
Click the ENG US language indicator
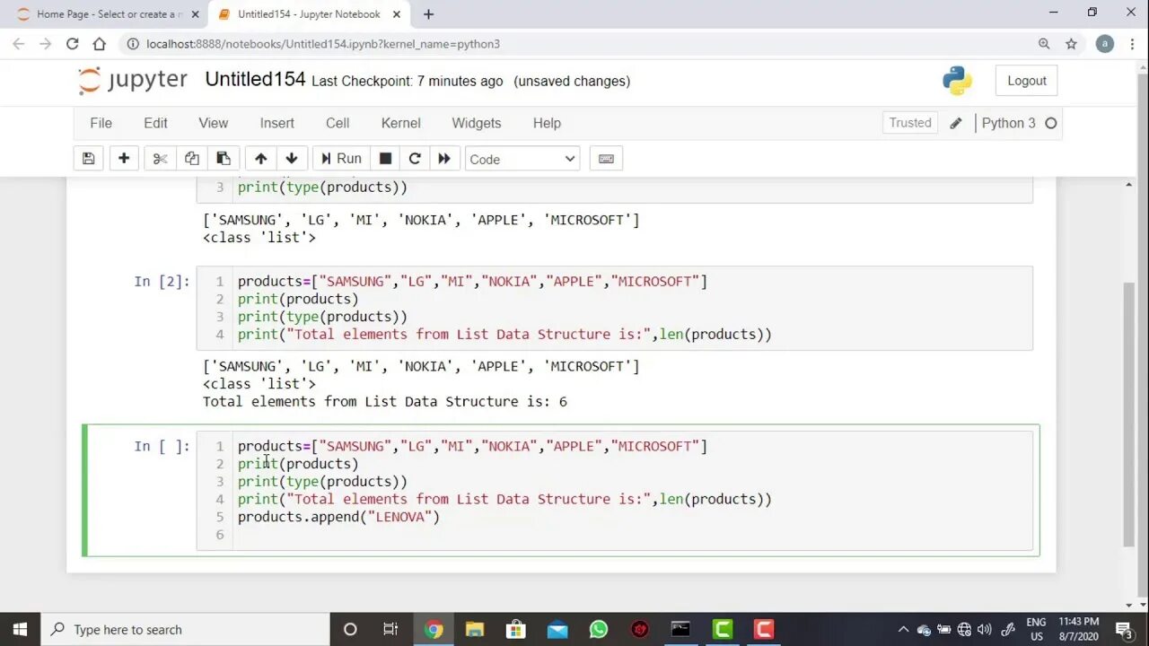[1036, 629]
